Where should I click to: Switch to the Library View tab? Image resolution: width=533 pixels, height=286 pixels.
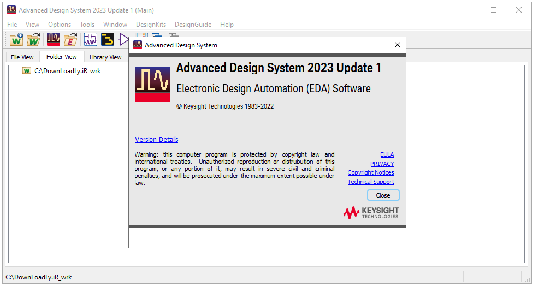pos(105,57)
